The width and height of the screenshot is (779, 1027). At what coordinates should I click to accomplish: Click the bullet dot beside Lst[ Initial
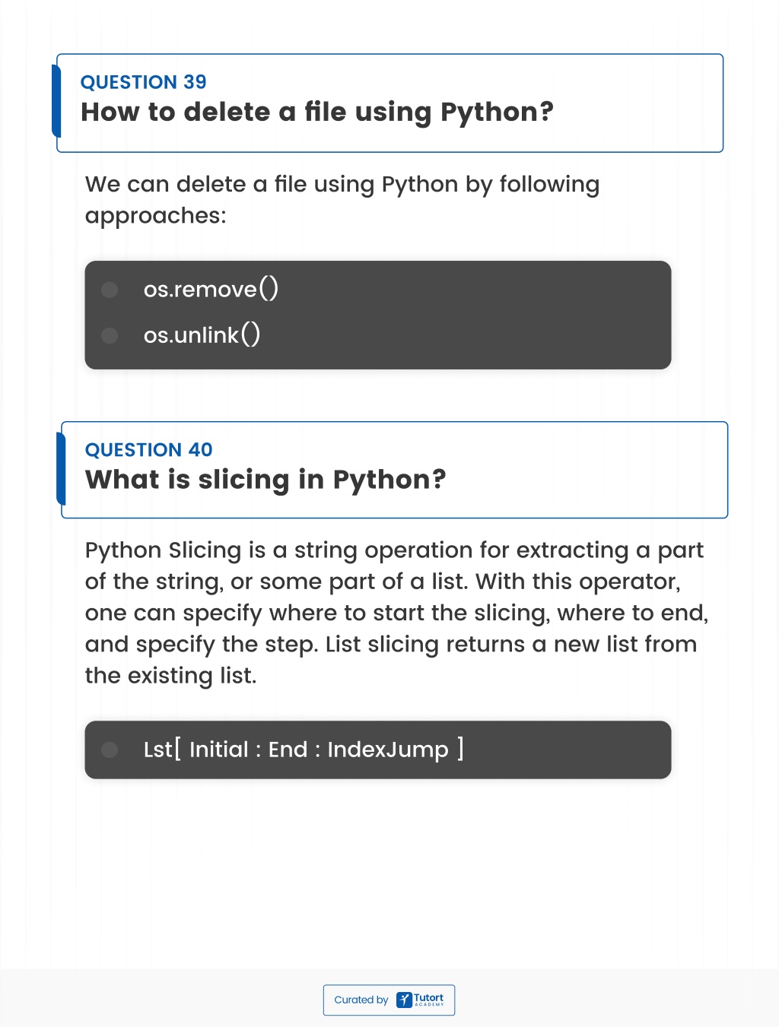coord(110,750)
